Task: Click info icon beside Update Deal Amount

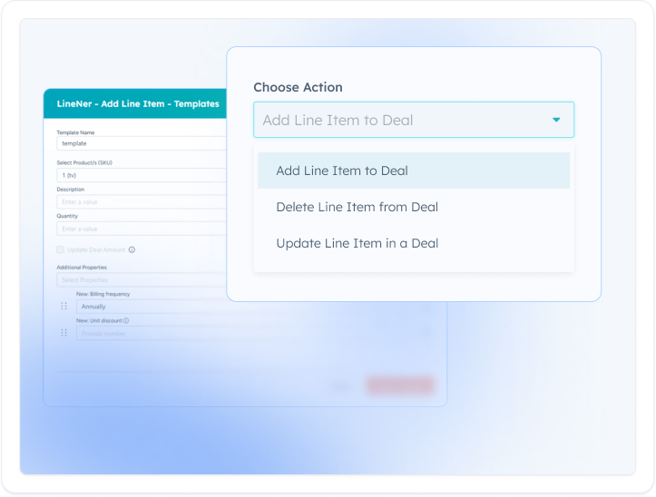Action: (x=132, y=249)
